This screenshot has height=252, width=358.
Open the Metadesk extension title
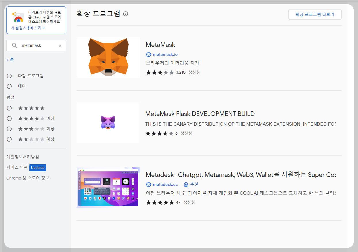click(x=241, y=175)
